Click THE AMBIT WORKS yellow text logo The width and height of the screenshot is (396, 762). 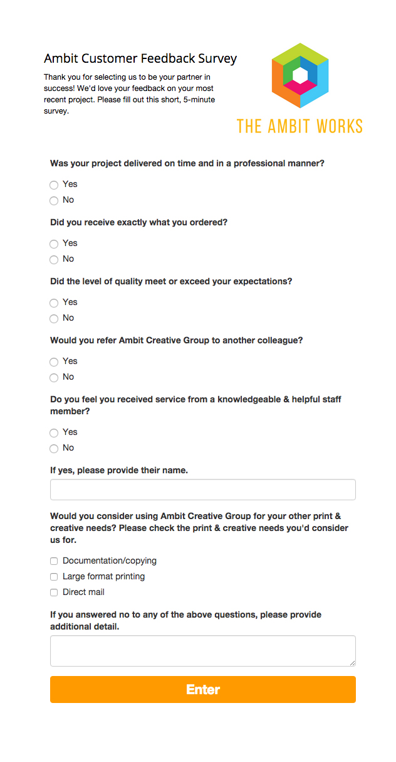[x=300, y=126]
